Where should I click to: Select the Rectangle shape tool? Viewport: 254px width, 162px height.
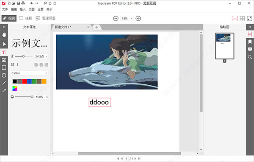tap(4, 67)
